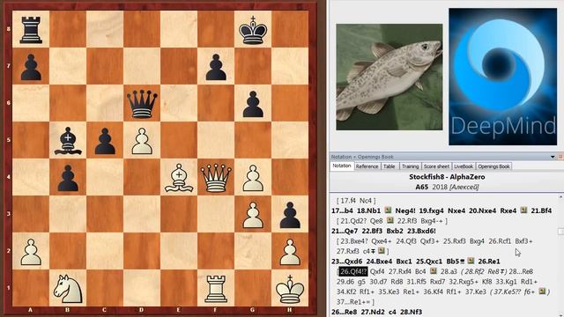Select the black bishop on b5

tap(68, 141)
